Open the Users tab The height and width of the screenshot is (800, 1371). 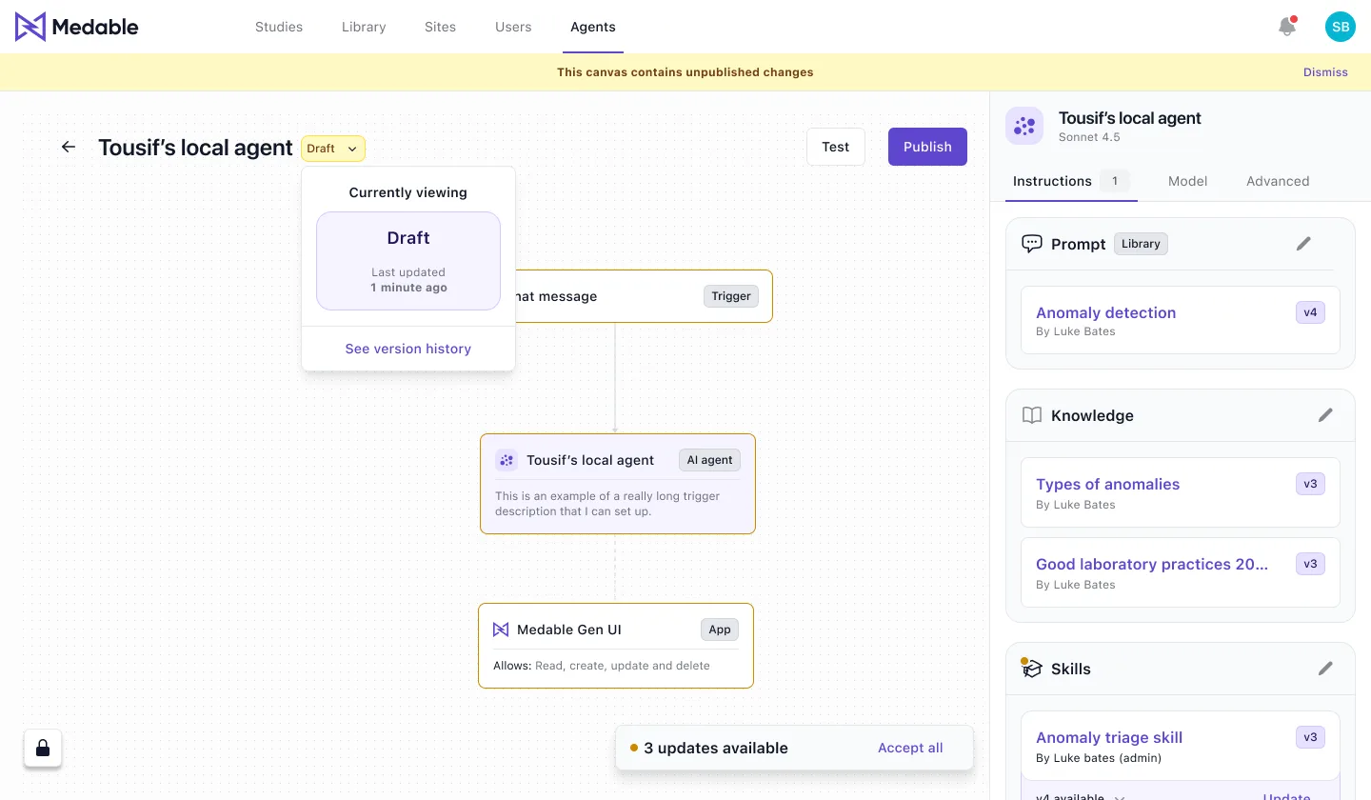click(x=513, y=27)
